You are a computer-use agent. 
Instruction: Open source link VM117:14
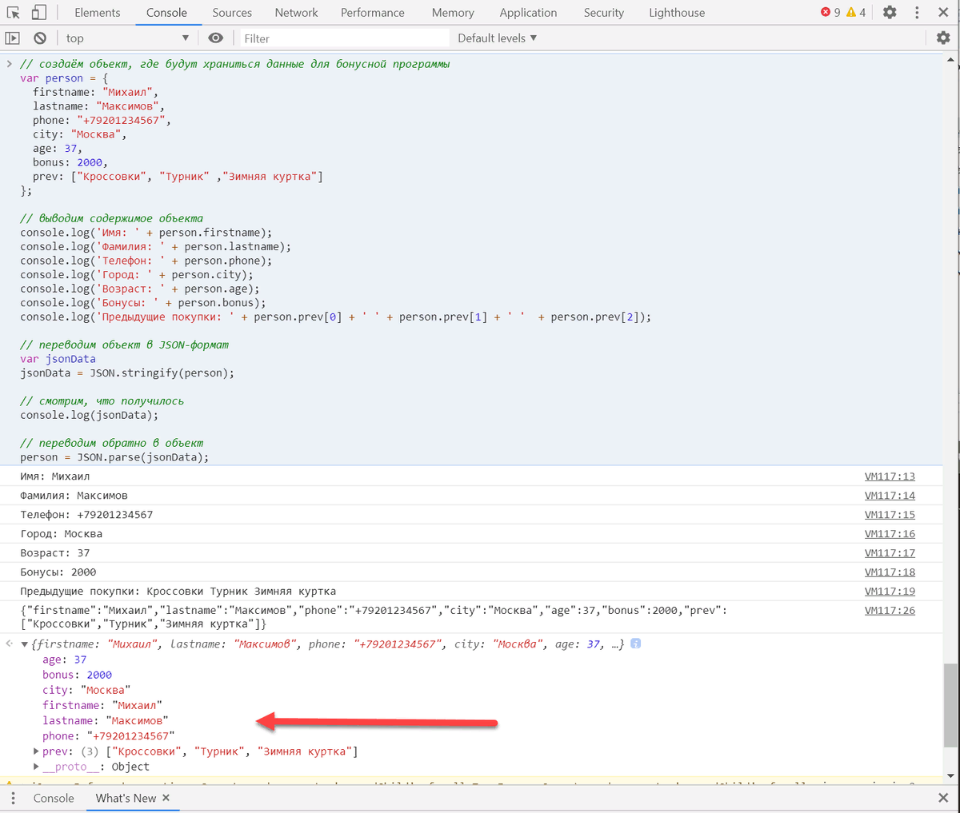[x=890, y=496]
